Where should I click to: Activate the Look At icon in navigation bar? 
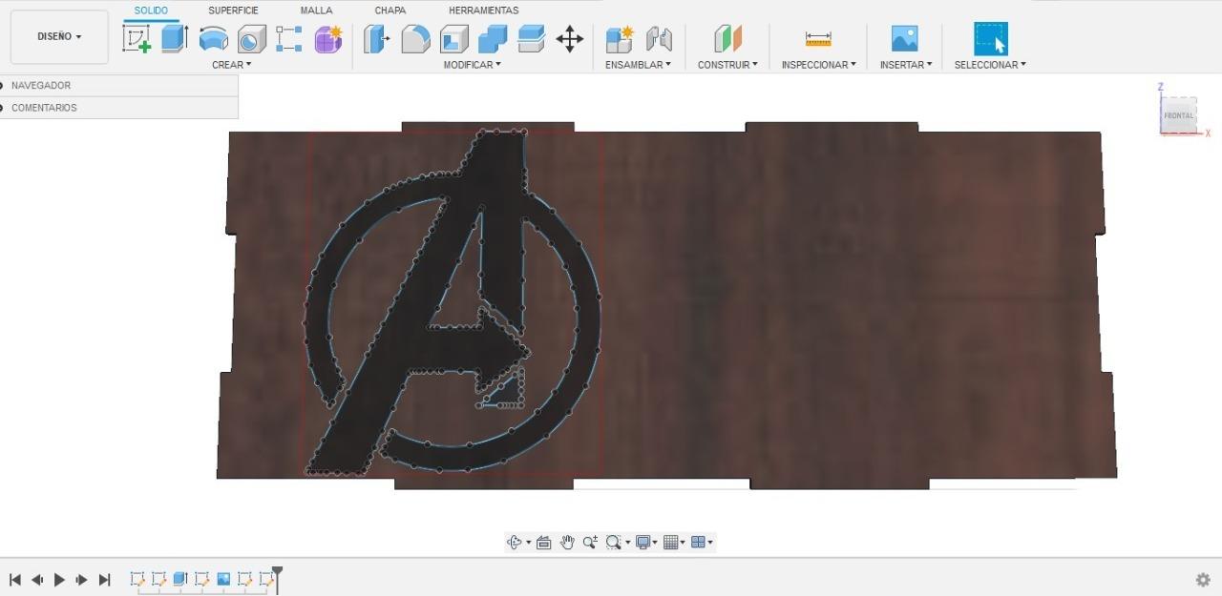(x=543, y=543)
